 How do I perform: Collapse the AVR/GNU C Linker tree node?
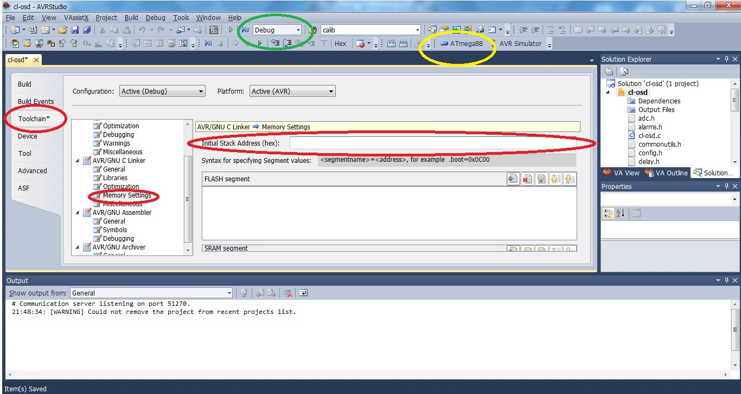click(x=78, y=160)
